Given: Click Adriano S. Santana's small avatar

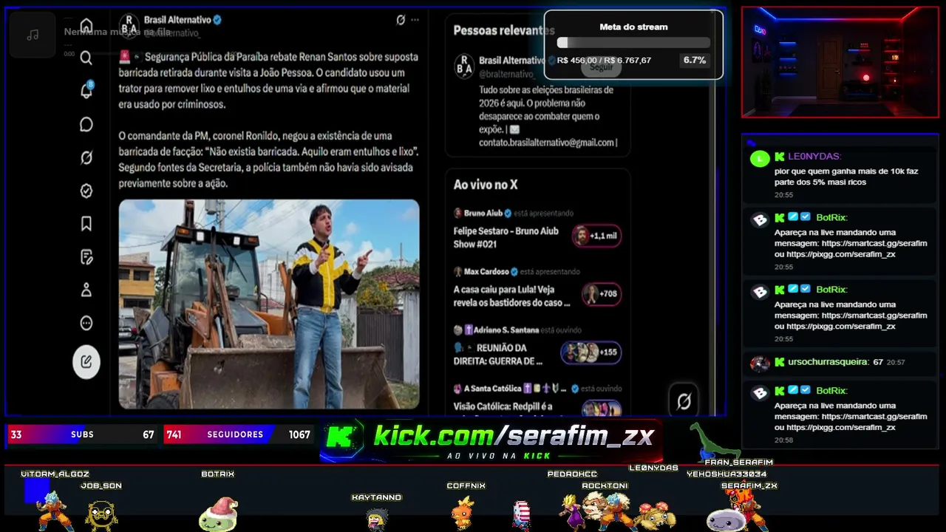Looking at the screenshot, I should point(458,330).
